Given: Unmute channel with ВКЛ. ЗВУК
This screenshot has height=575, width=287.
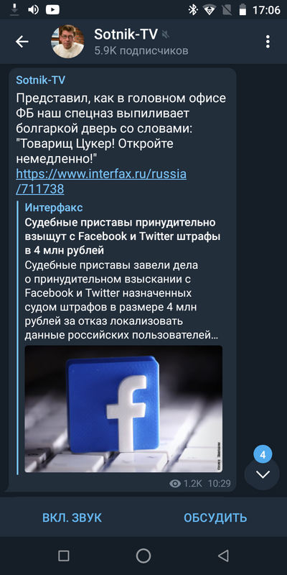Looking at the screenshot, I should [72, 517].
